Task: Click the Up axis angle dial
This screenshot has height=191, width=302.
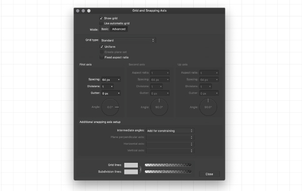Action: (x=208, y=107)
